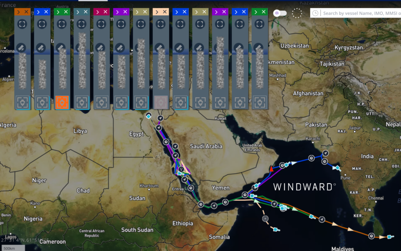Image resolution: width=401 pixels, height=251 pixels.
Task: Select the red vessel arrow near Oman
Action: pyautogui.click(x=271, y=169)
